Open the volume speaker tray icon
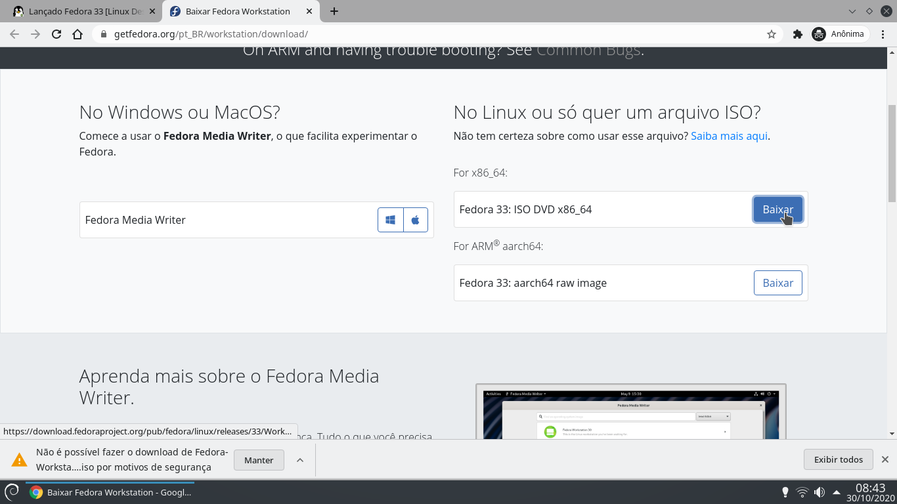Image resolution: width=897 pixels, height=504 pixels. (x=820, y=492)
